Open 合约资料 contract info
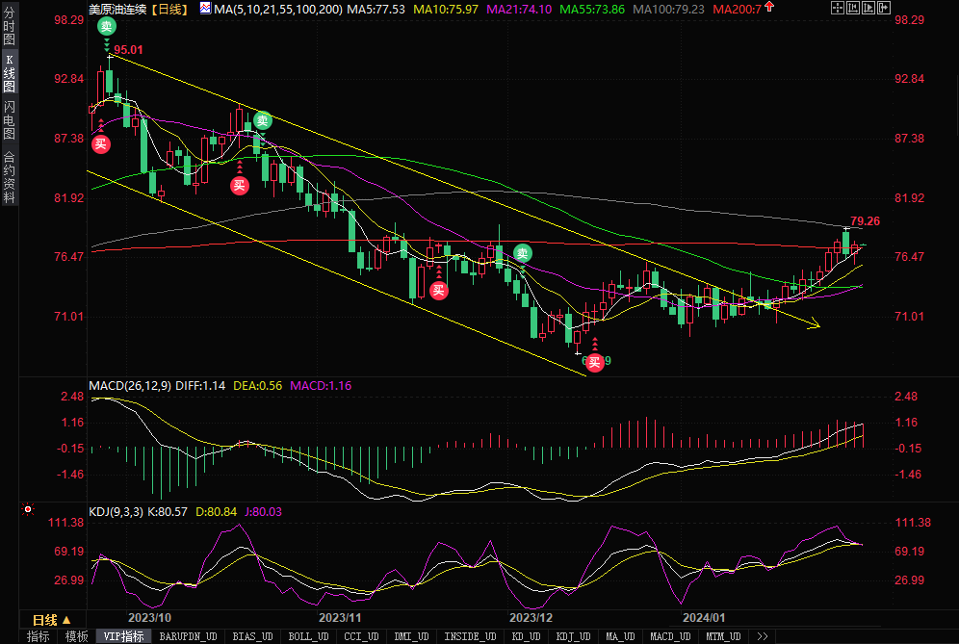 pyautogui.click(x=9, y=175)
